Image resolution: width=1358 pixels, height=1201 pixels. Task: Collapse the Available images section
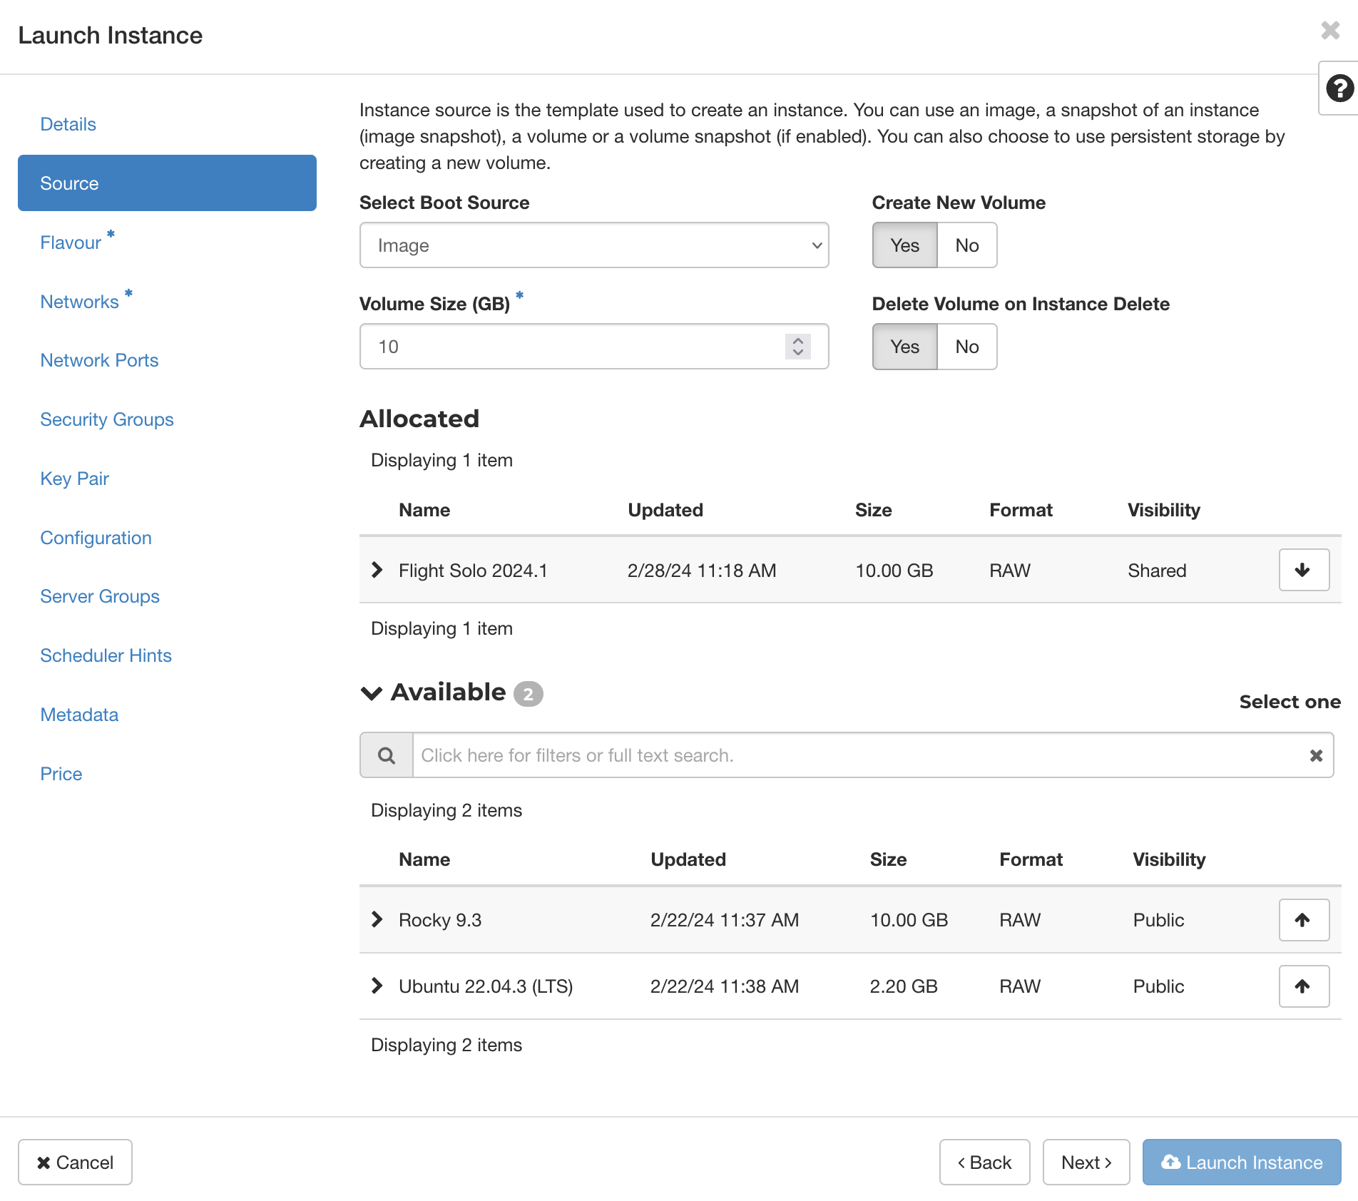click(x=369, y=693)
